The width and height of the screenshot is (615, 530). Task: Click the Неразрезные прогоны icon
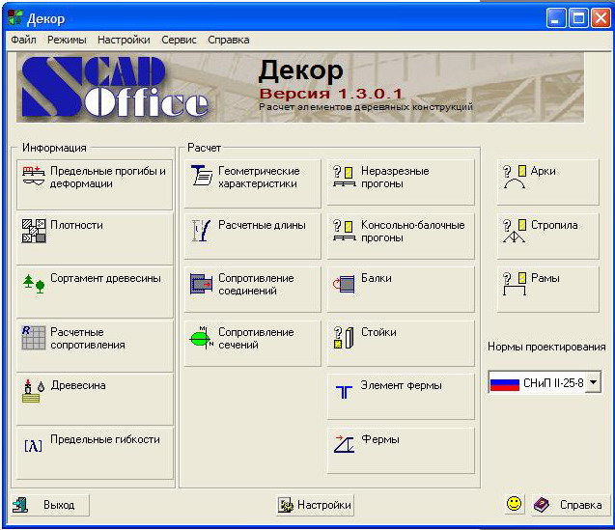344,176
